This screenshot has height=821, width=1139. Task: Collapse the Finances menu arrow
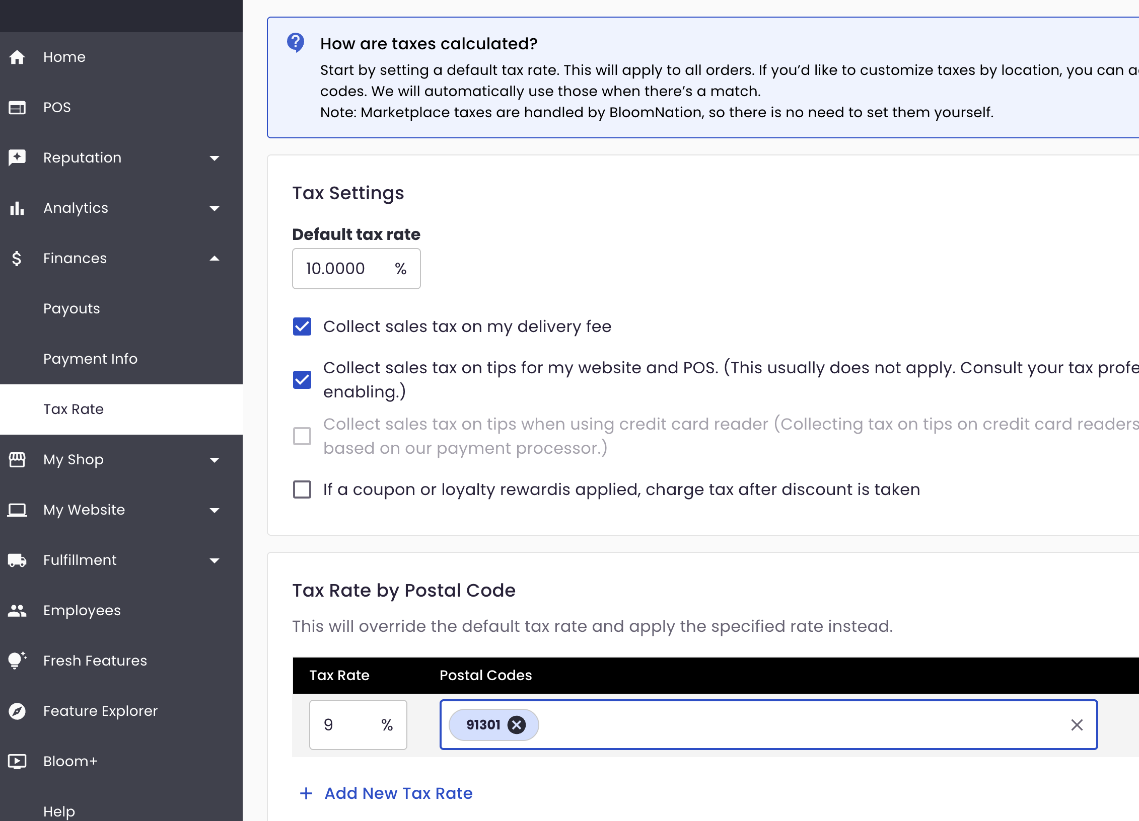215,259
